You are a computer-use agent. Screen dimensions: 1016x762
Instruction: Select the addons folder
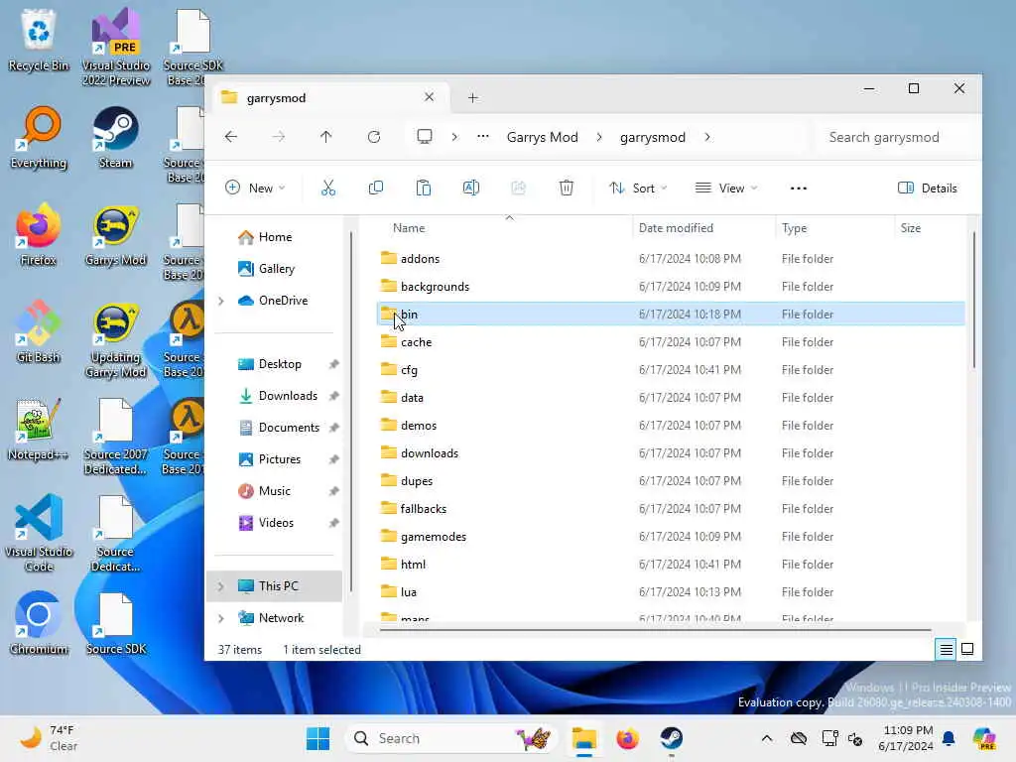pos(671,259)
